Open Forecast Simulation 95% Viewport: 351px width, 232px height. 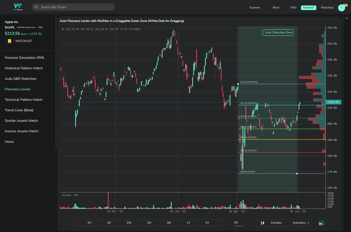[x=24, y=58]
